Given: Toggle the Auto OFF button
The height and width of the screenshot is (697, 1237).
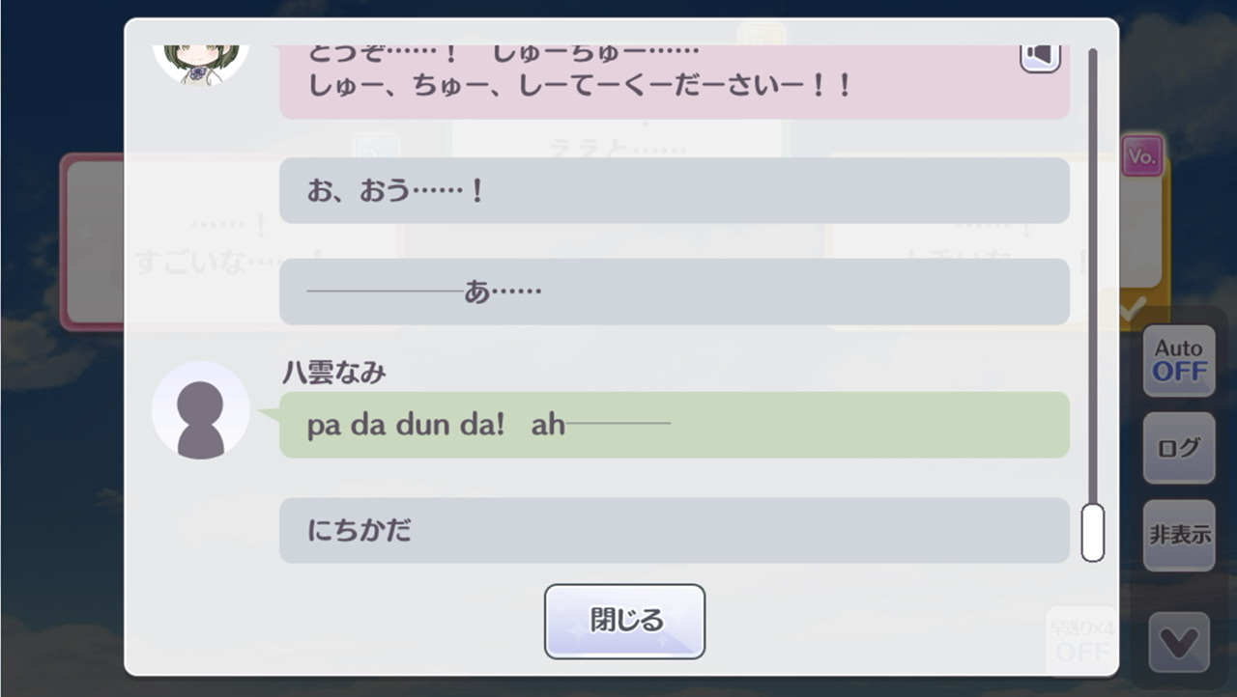Looking at the screenshot, I should point(1179,361).
